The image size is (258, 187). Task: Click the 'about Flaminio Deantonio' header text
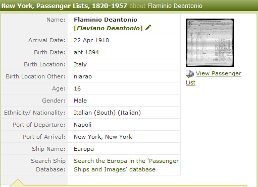pos(166,6)
